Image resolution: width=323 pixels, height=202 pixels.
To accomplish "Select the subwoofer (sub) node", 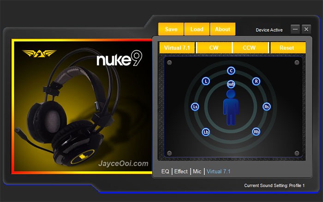I will coord(231,84).
